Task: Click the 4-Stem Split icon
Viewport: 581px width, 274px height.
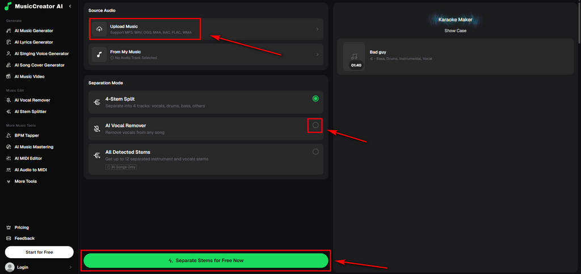Action: (x=97, y=102)
